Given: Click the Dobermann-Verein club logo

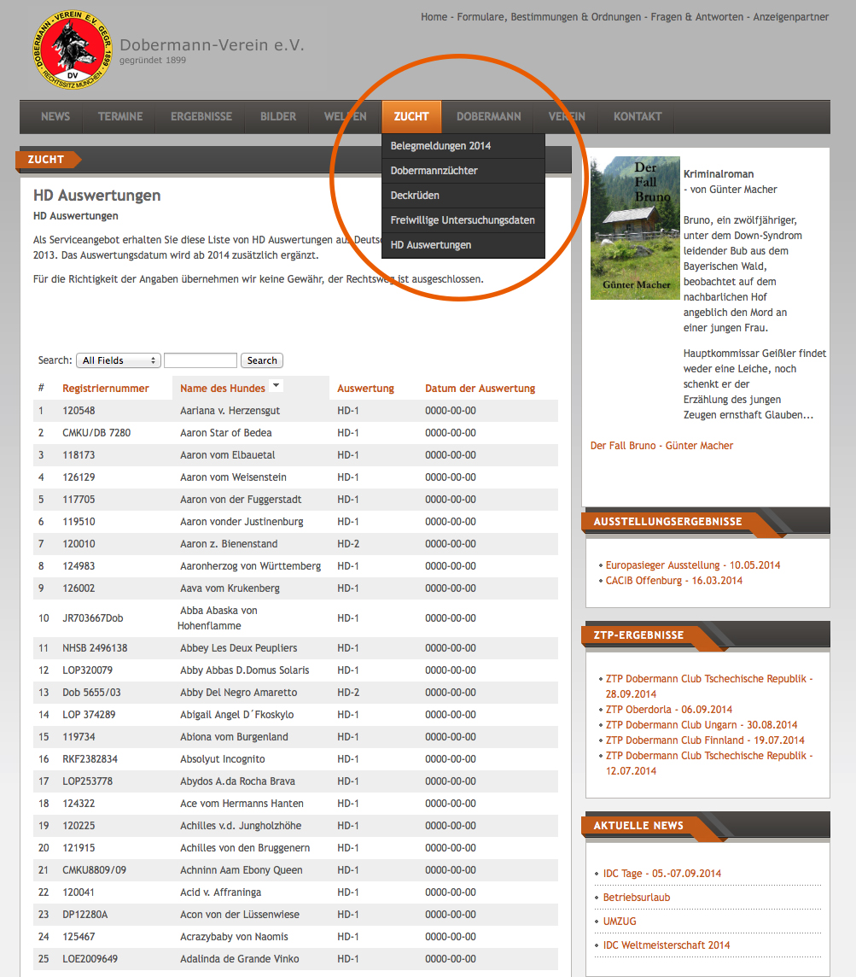Looking at the screenshot, I should tap(73, 50).
